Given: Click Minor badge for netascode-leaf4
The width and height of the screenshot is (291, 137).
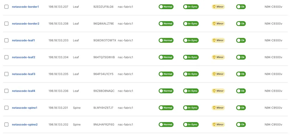Looking at the screenshot, I should (x=218, y=91).
